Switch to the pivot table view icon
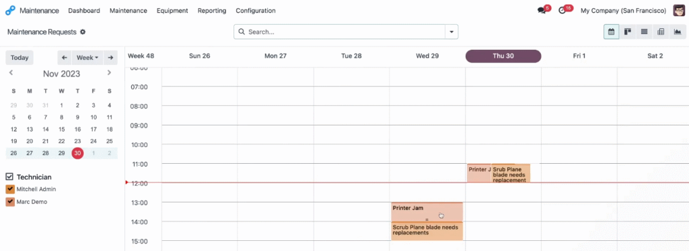 [661, 32]
